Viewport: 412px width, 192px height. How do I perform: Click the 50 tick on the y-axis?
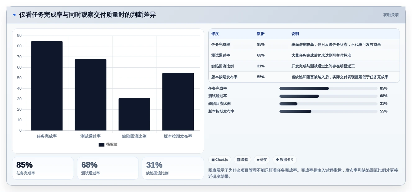point(19,78)
